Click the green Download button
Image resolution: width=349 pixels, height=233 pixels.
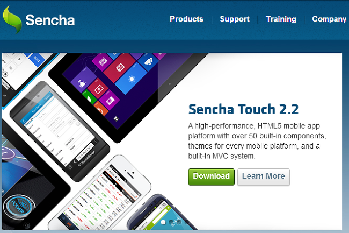point(211,177)
